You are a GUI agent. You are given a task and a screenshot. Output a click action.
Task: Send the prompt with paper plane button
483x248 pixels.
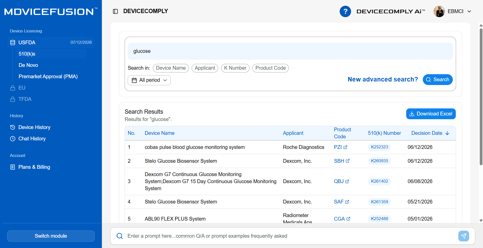pyautogui.click(x=464, y=236)
